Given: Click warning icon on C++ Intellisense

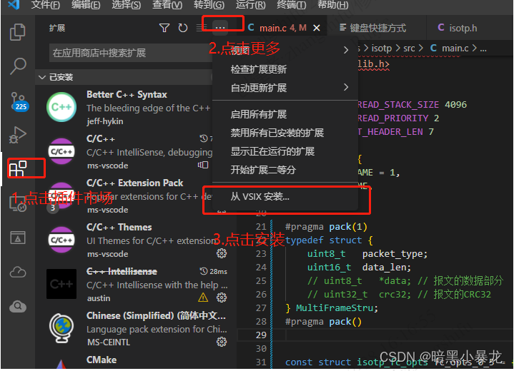Looking at the screenshot, I should pos(203,298).
